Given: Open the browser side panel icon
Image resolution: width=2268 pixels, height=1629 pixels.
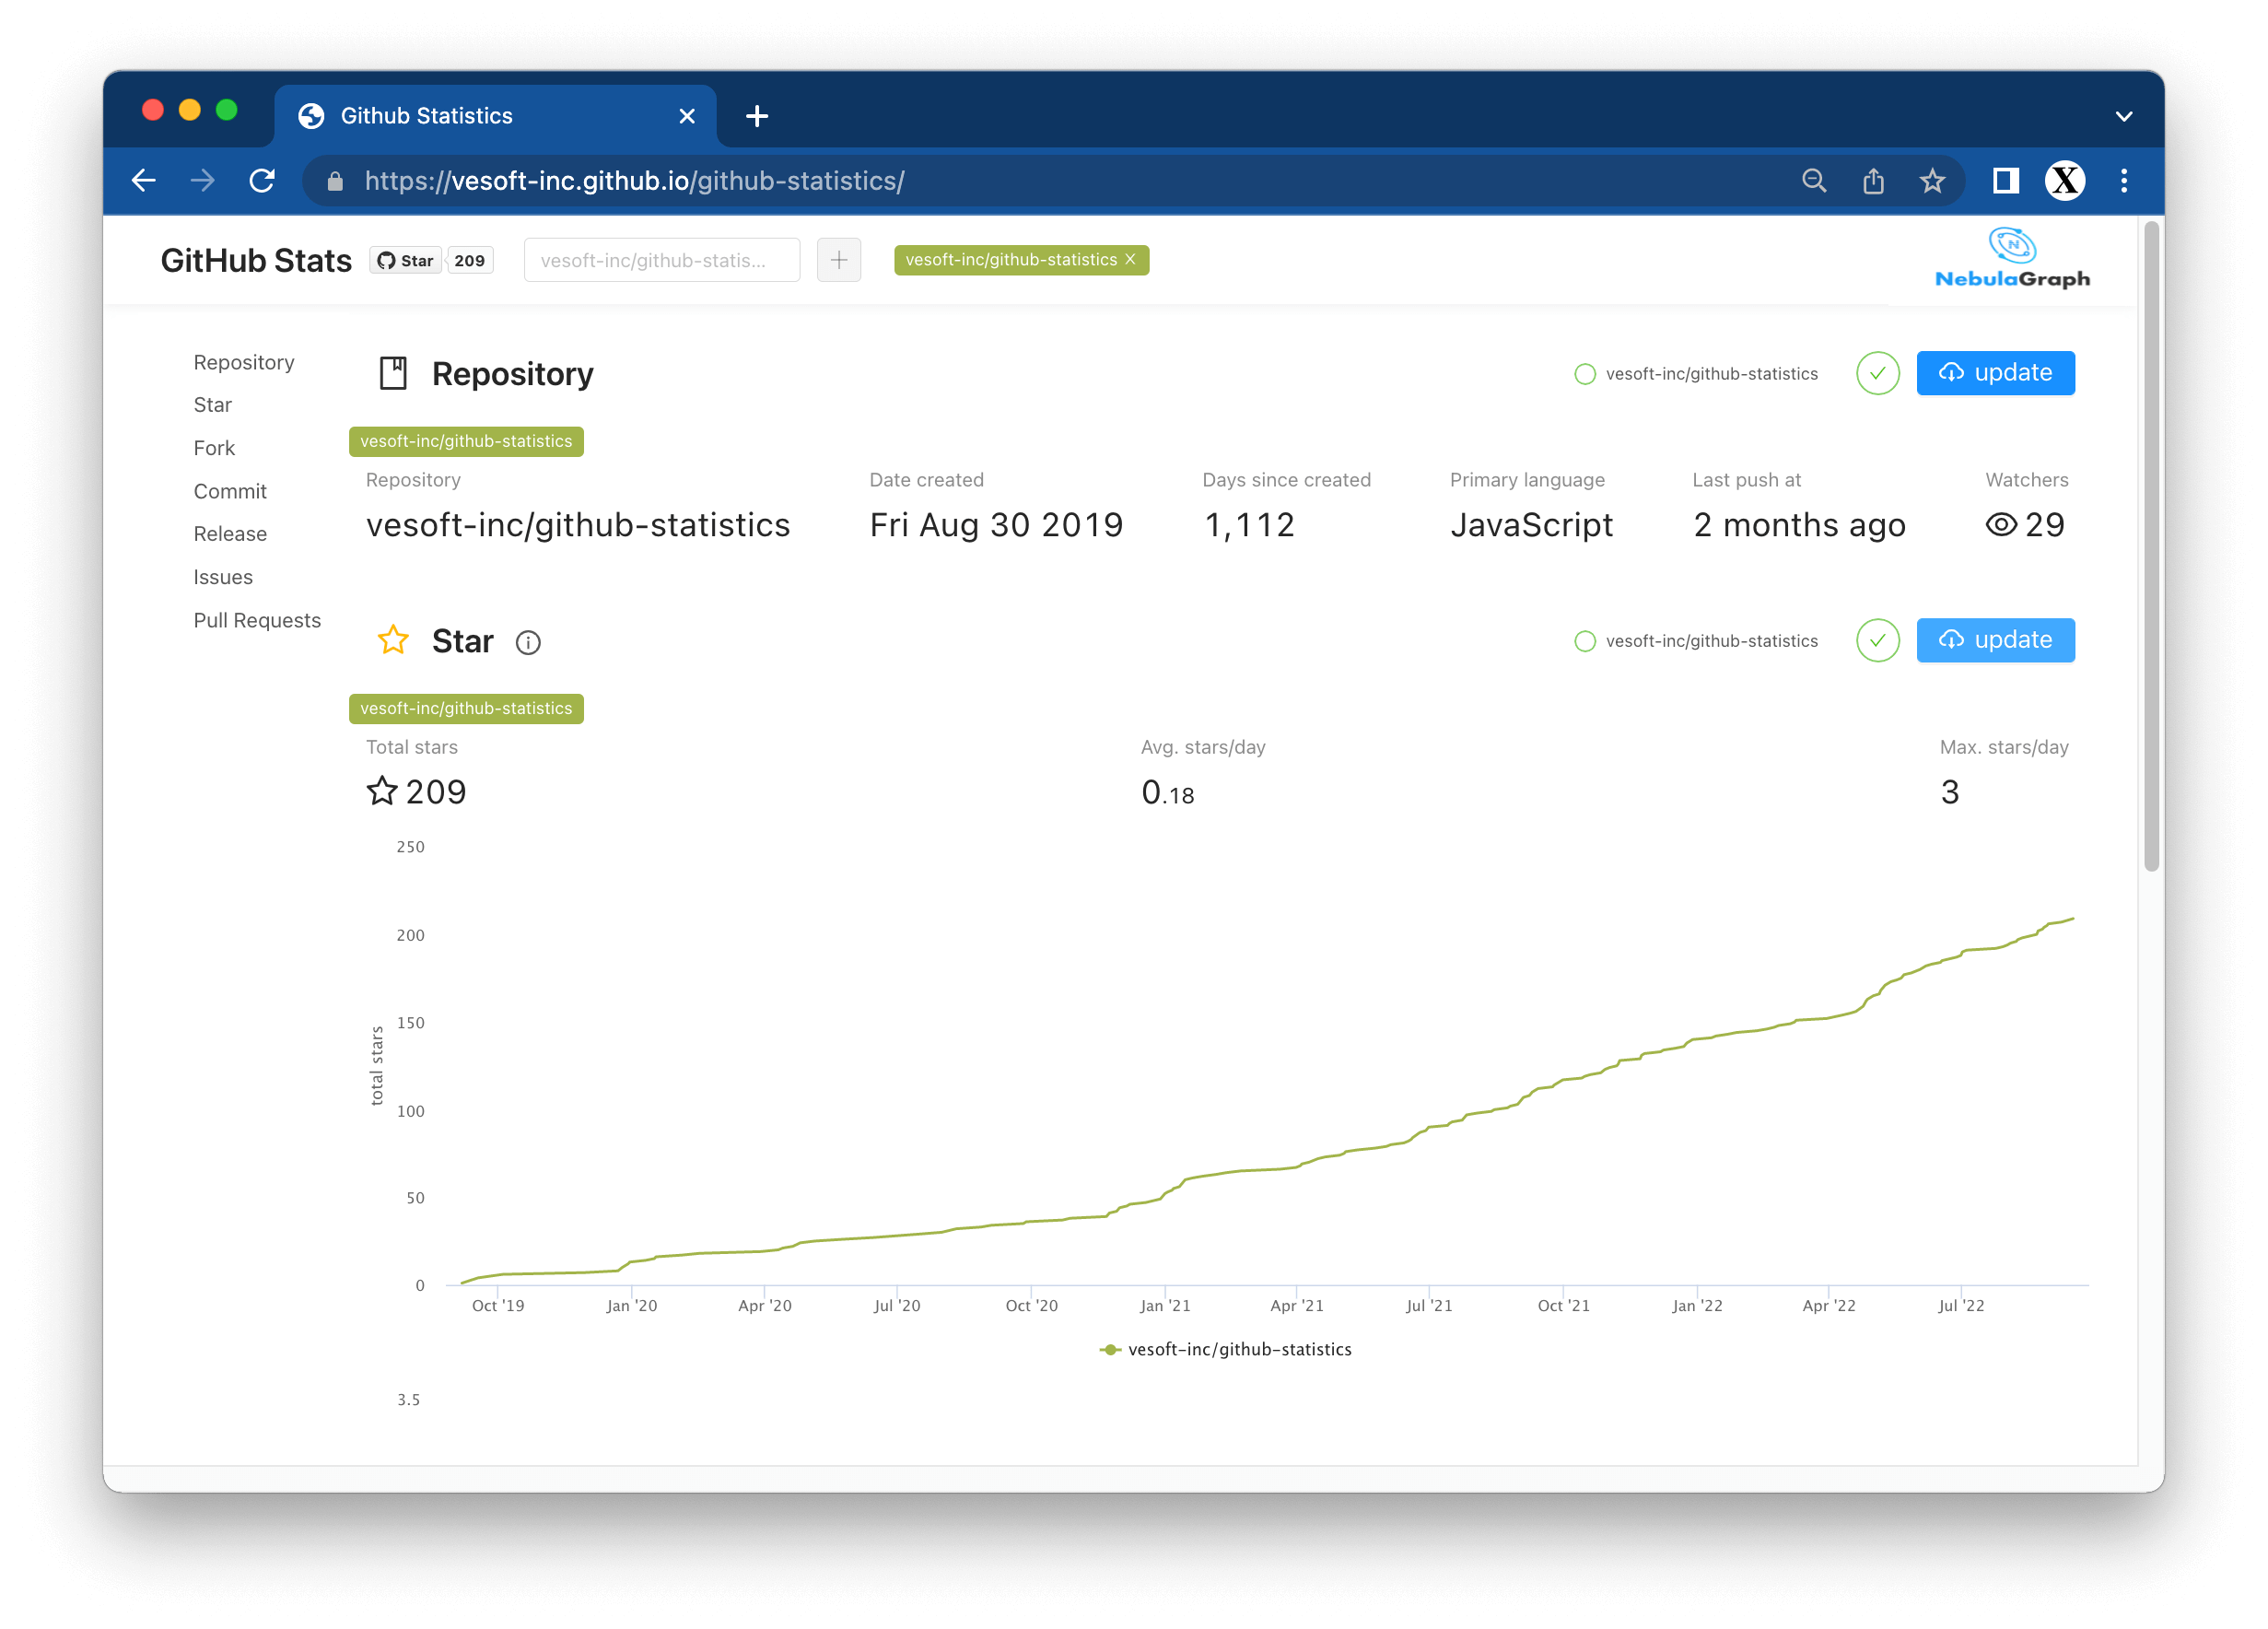Looking at the screenshot, I should click(2005, 181).
